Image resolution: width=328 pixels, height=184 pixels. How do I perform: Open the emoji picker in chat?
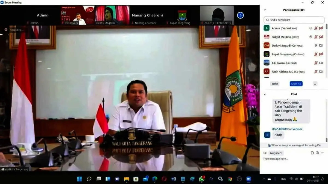click(x=317, y=153)
